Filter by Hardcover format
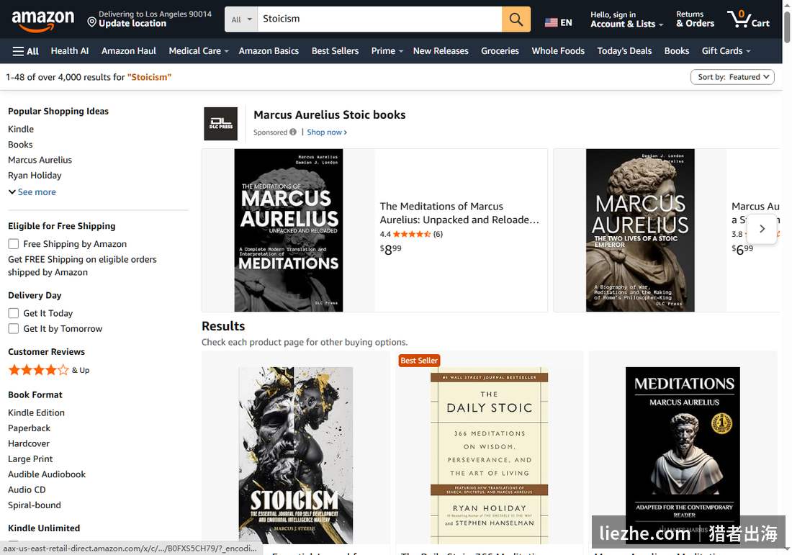The width and height of the screenshot is (792, 555). pos(29,443)
